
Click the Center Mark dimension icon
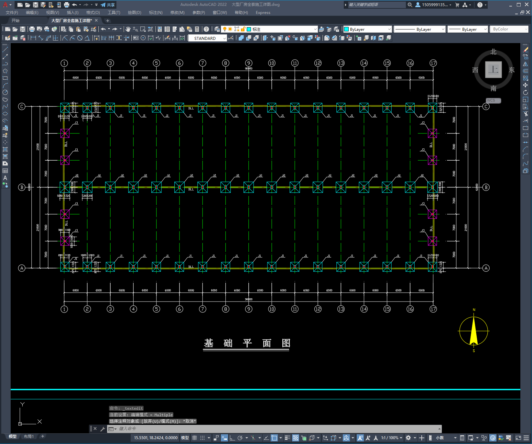[x=143, y=38]
